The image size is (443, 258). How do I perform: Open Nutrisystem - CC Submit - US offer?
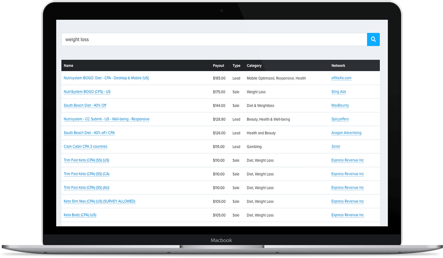click(x=106, y=119)
